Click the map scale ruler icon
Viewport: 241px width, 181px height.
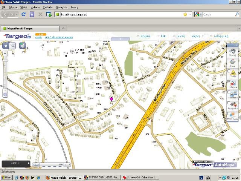click(x=36, y=164)
